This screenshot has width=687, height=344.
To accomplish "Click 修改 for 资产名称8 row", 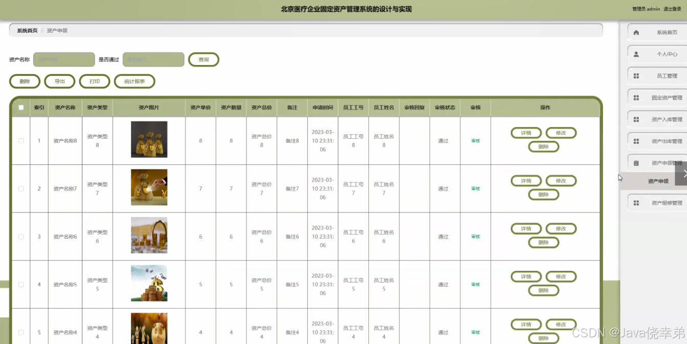I will point(561,133).
